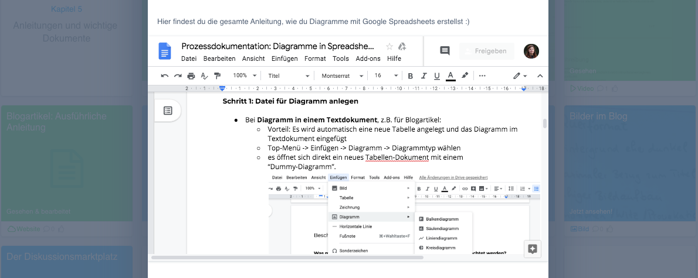The image size is (698, 278).
Task: Show the document outline panel
Action: 168,111
